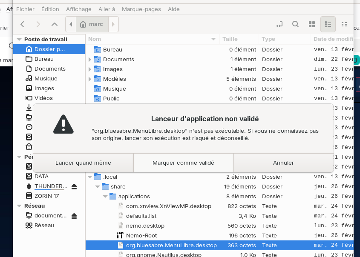Click the Lancer quand même button

point(83,163)
